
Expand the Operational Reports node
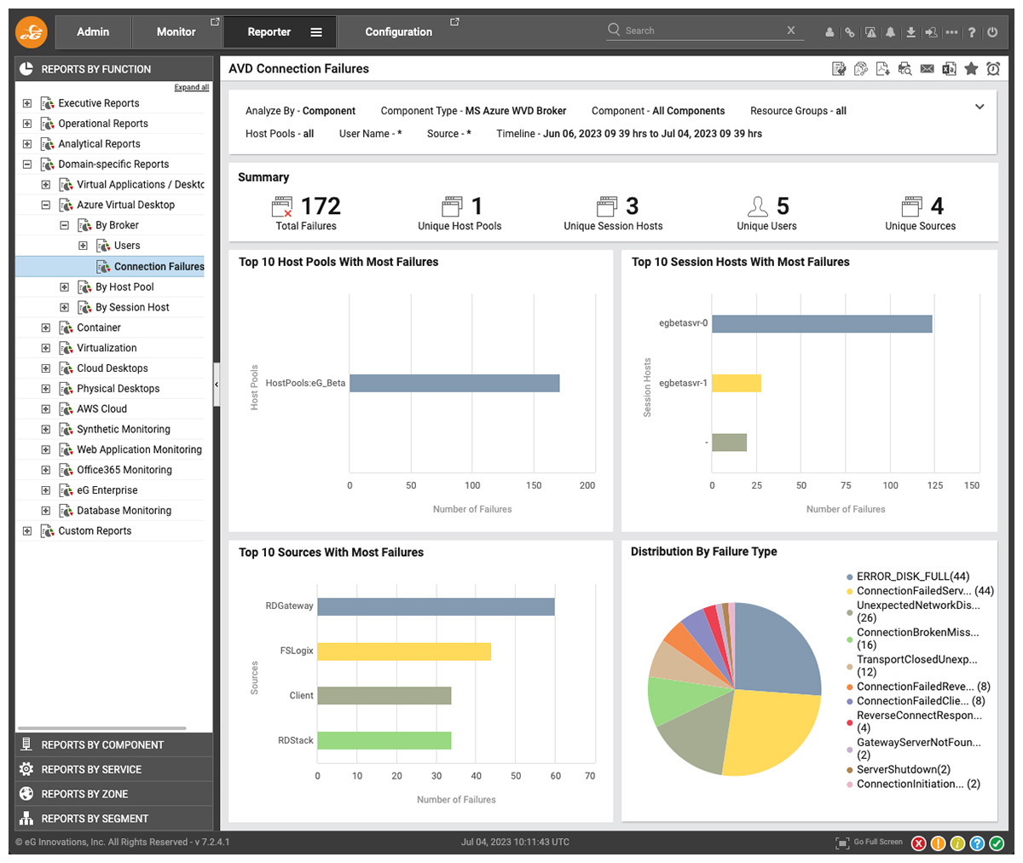point(26,124)
